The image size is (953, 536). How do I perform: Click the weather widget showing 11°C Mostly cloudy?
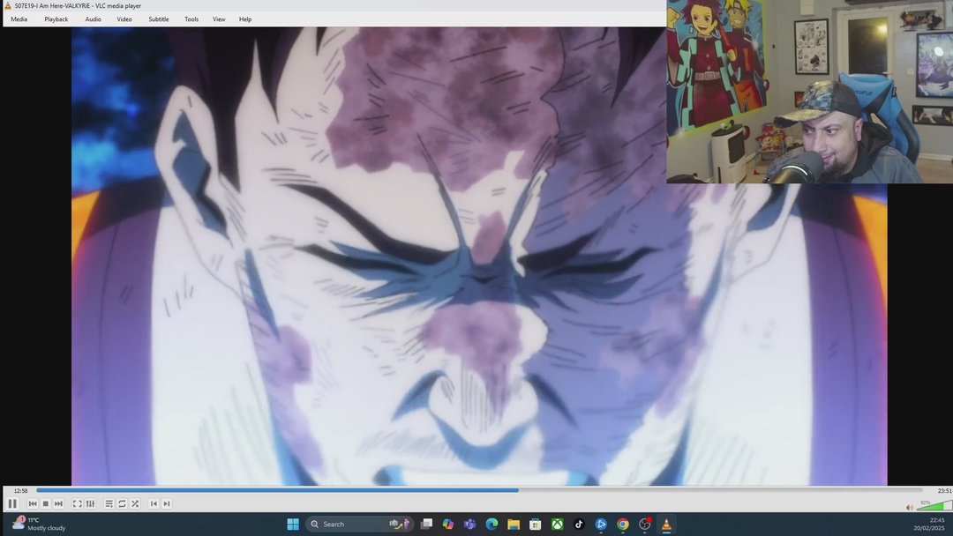point(35,524)
